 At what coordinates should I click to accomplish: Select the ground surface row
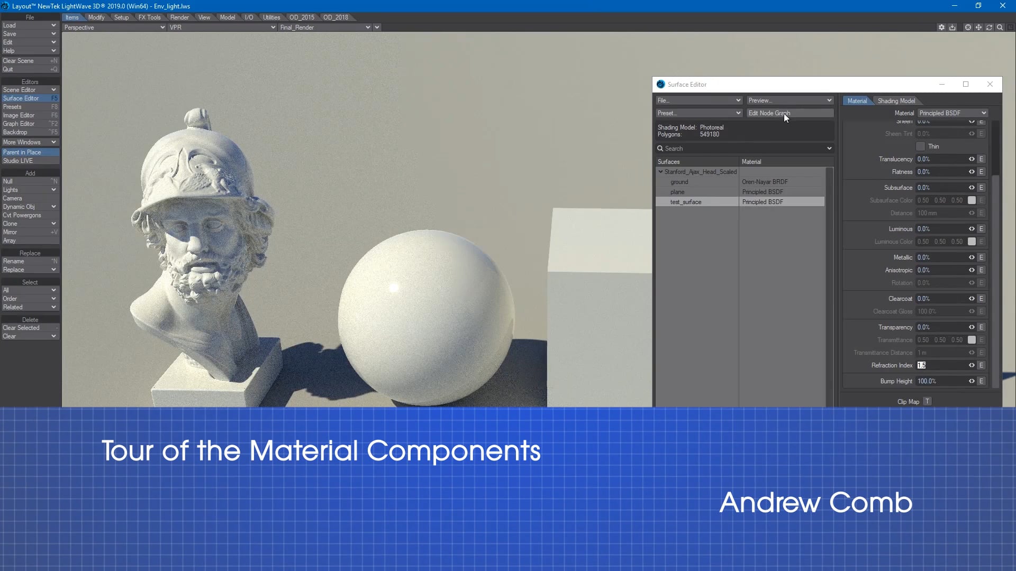[x=740, y=182]
